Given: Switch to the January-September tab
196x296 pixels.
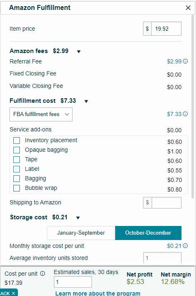Looking at the screenshot, I should point(81,233).
